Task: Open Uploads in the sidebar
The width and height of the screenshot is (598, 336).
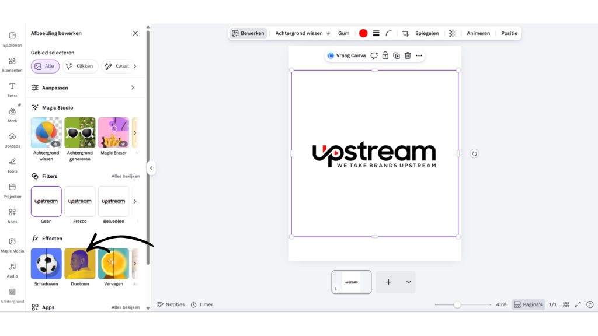Action: 12,140
